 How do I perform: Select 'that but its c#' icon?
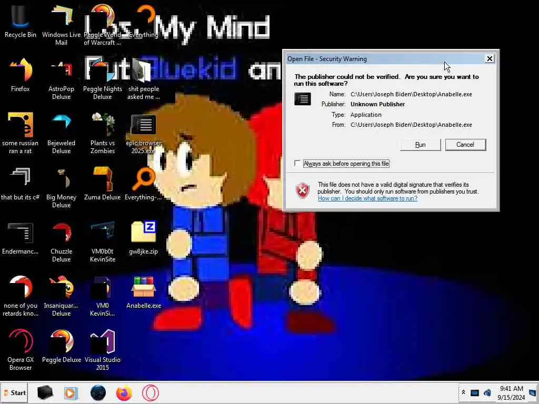(21, 184)
